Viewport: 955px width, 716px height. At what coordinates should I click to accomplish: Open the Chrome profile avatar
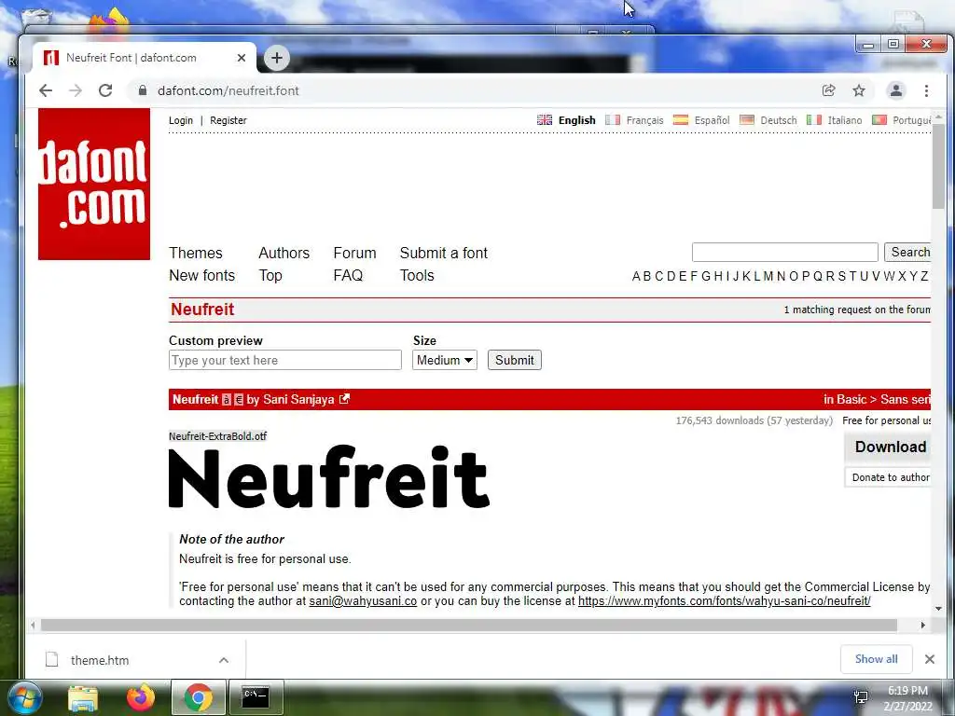point(896,90)
